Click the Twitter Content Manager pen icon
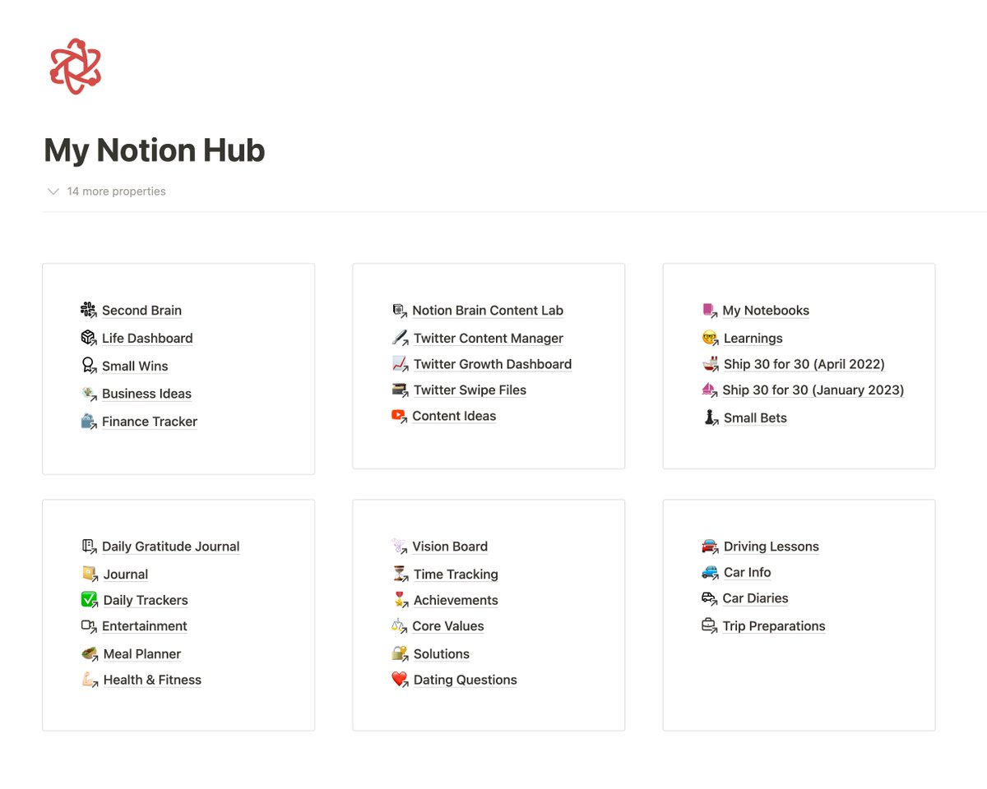This screenshot has height=789, width=987. (400, 338)
